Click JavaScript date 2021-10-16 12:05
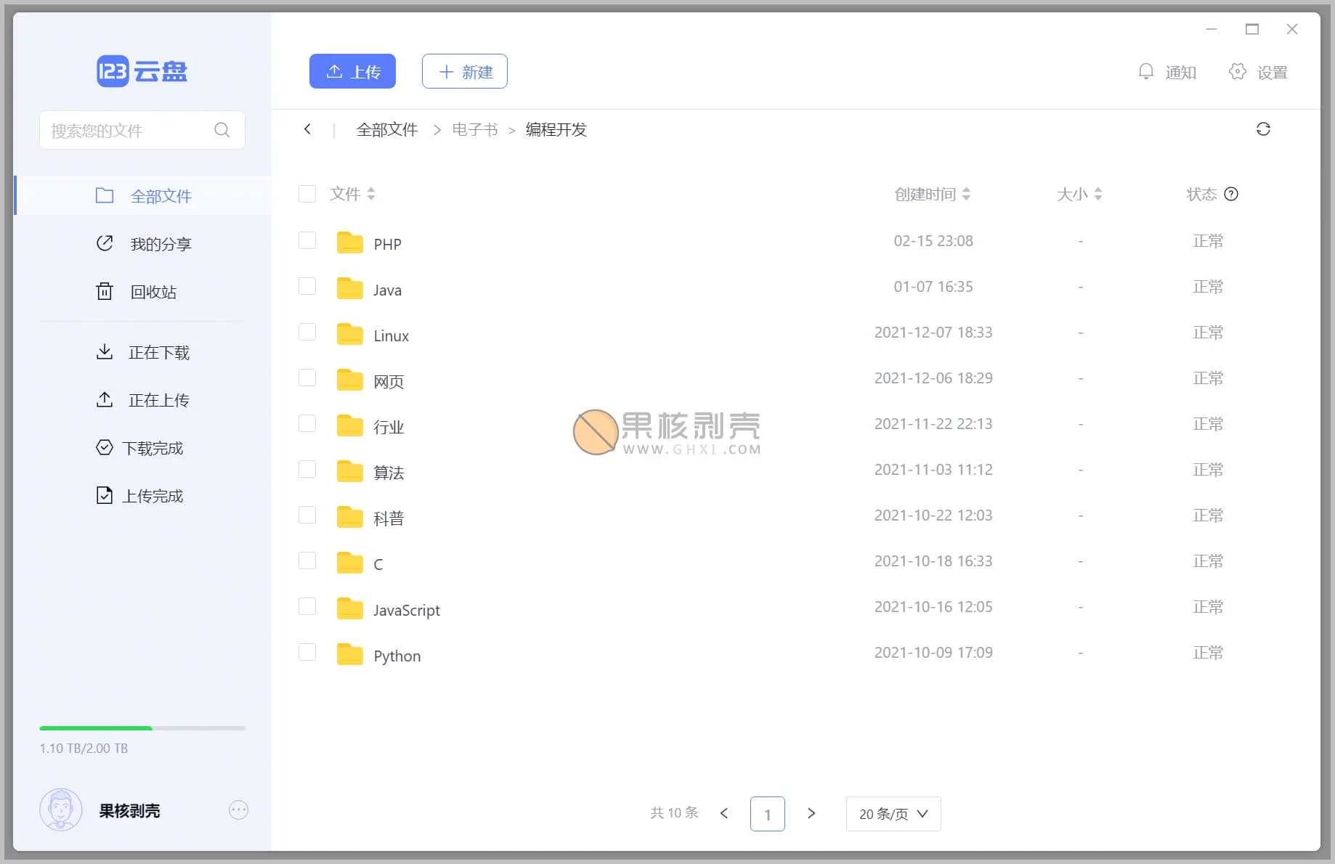 point(933,606)
